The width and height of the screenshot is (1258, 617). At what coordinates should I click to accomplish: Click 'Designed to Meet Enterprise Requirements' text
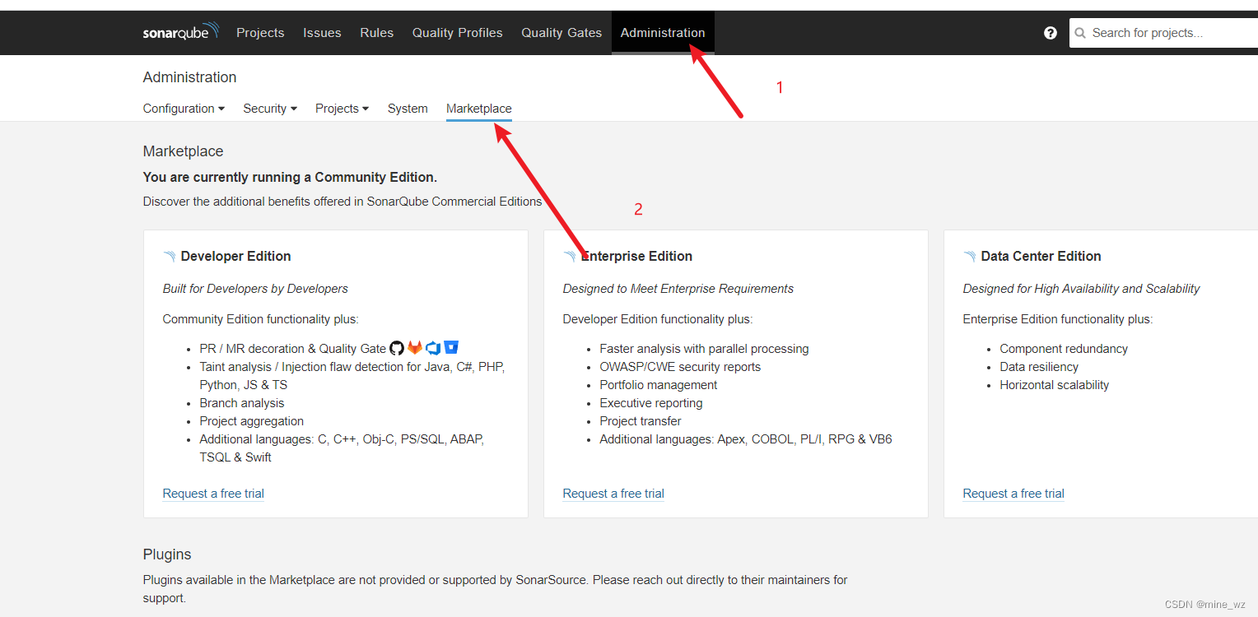coord(678,289)
